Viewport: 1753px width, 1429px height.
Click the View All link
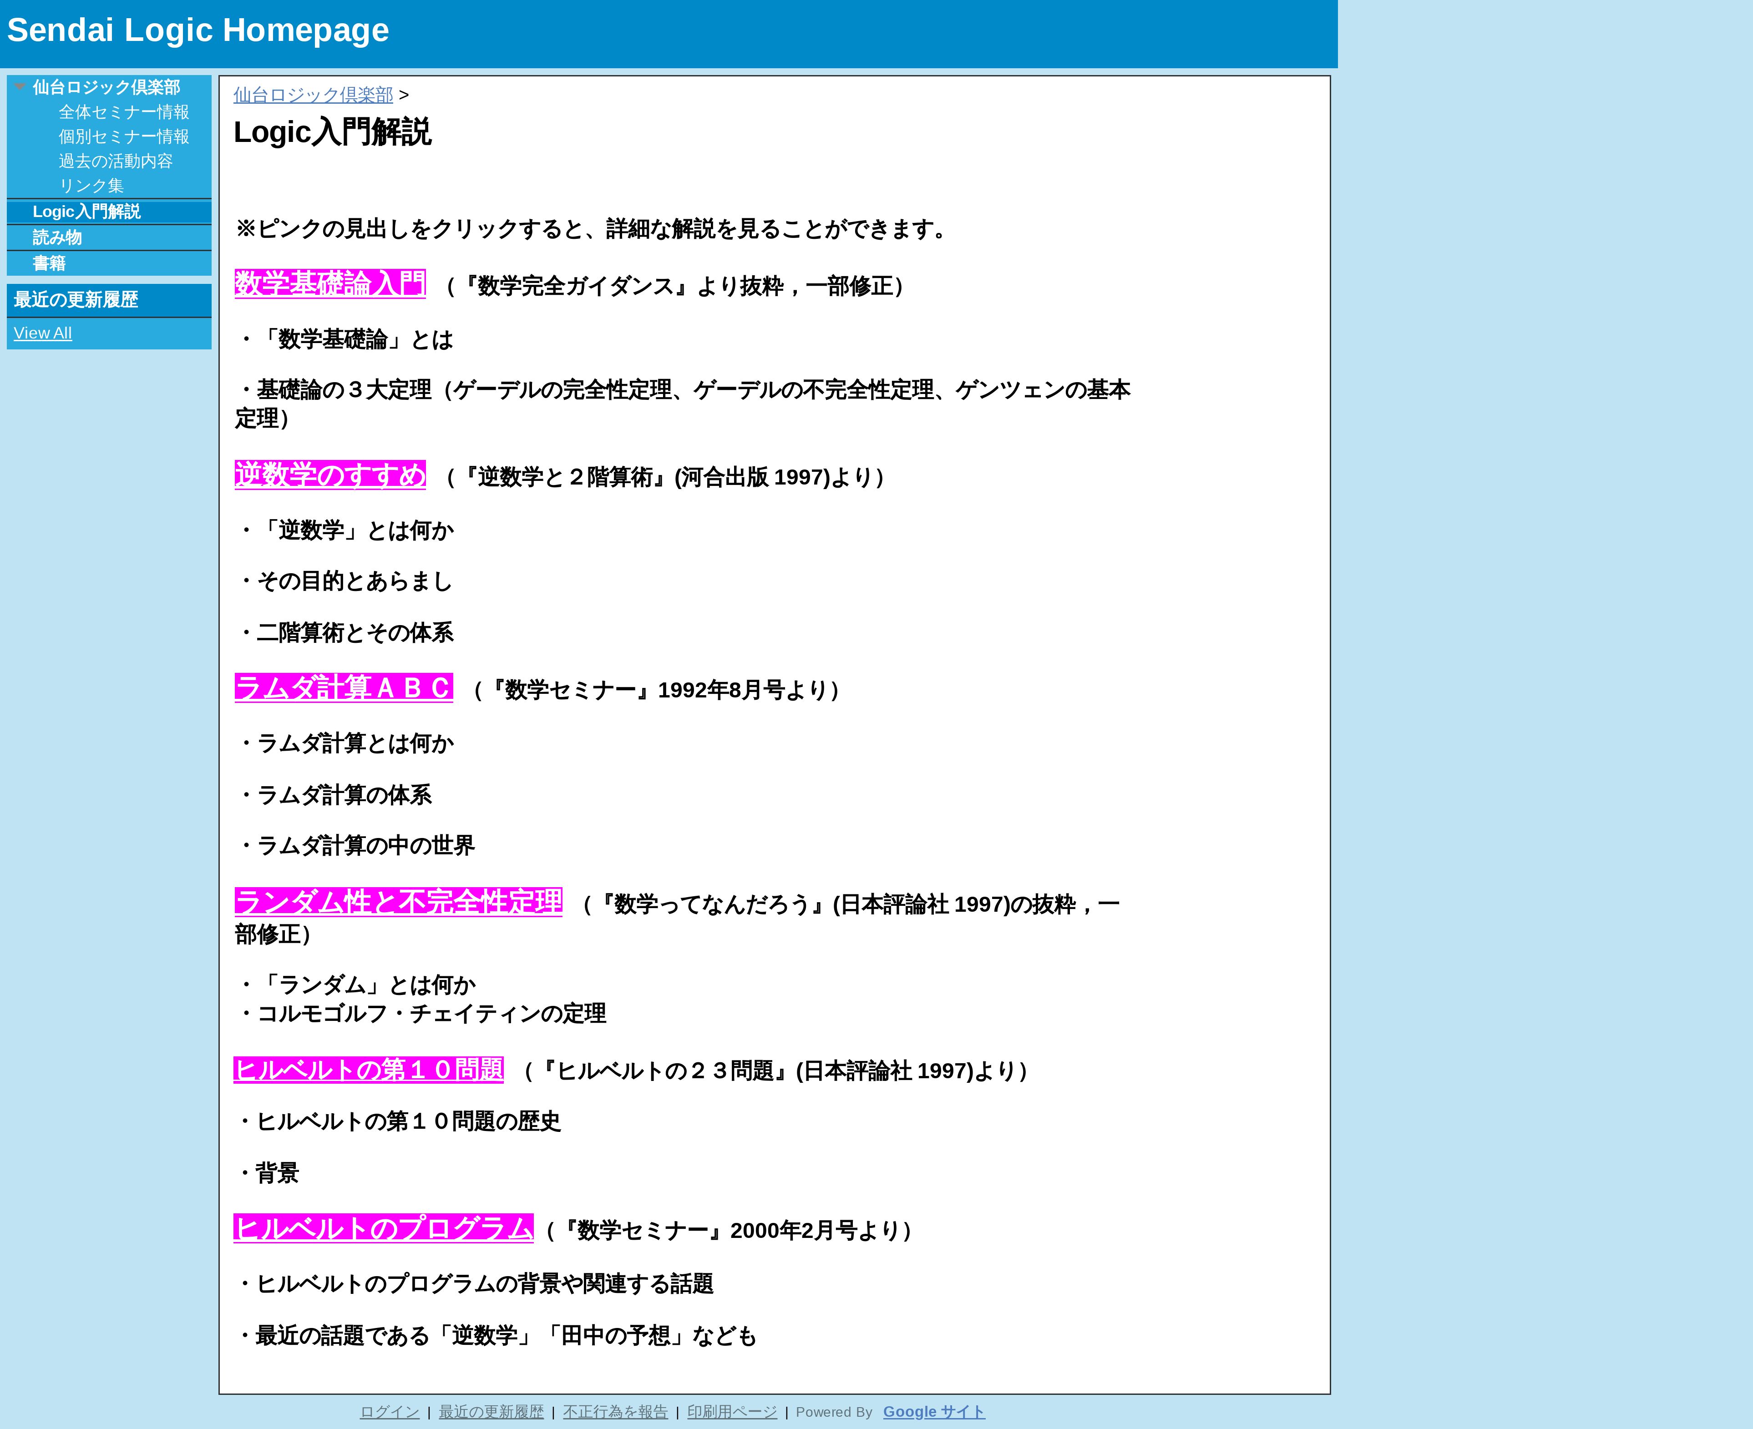(43, 333)
